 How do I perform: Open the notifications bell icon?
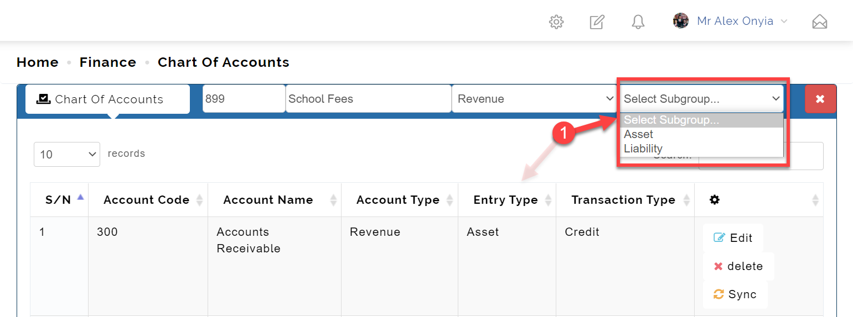638,22
